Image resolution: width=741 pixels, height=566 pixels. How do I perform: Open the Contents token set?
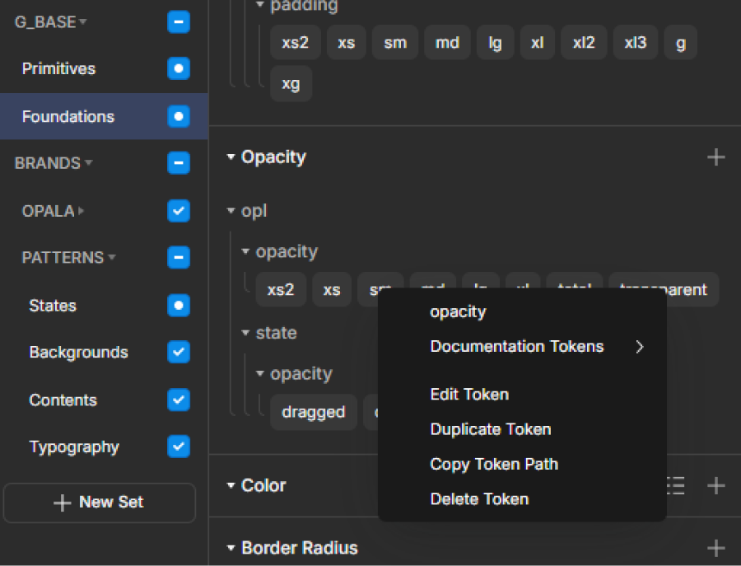tap(63, 400)
